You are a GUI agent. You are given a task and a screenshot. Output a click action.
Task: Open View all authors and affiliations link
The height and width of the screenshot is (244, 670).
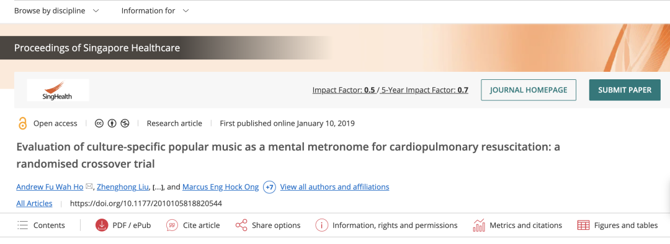(334, 187)
